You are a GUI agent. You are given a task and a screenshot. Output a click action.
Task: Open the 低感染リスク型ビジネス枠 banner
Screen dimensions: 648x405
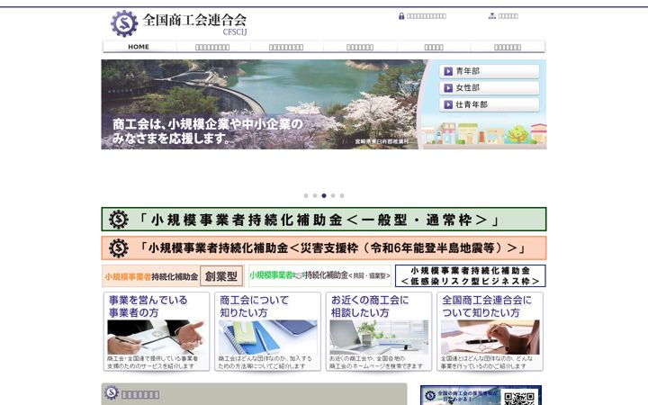click(471, 275)
